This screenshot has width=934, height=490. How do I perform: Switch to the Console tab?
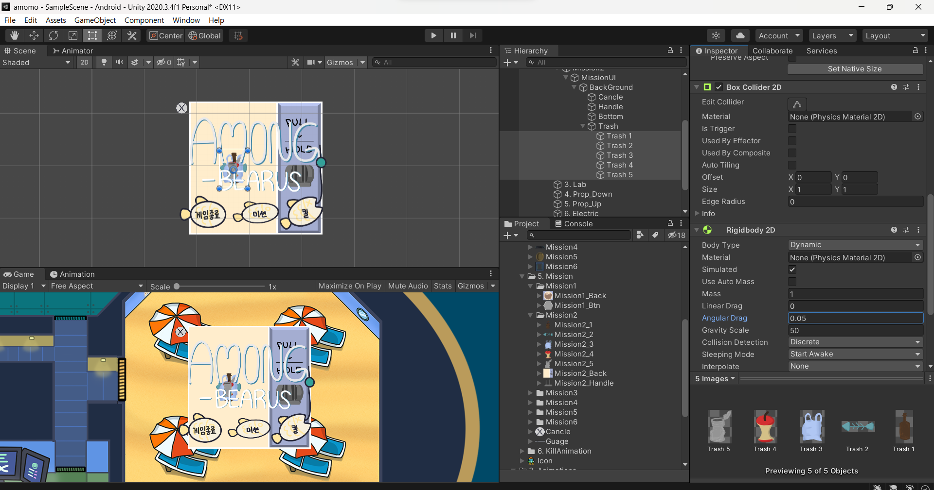point(574,223)
